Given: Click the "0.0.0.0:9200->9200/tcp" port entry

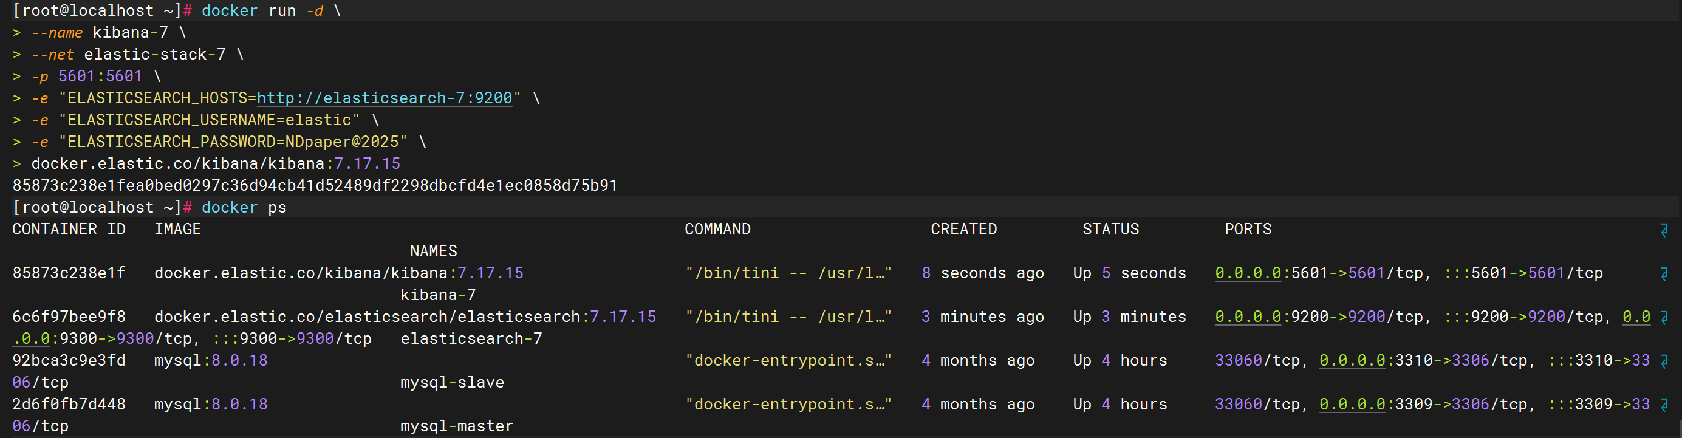Looking at the screenshot, I should 1319,317.
